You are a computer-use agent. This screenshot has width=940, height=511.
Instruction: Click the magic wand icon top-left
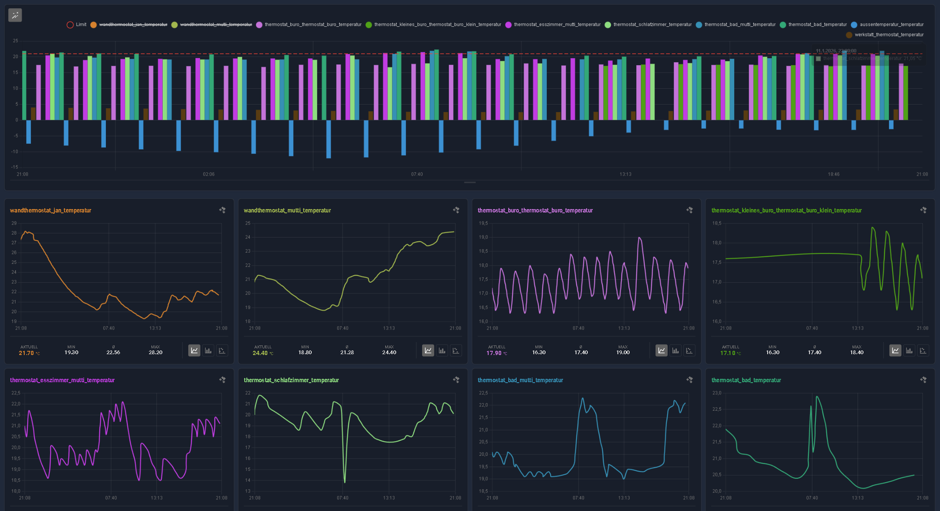[x=15, y=15]
